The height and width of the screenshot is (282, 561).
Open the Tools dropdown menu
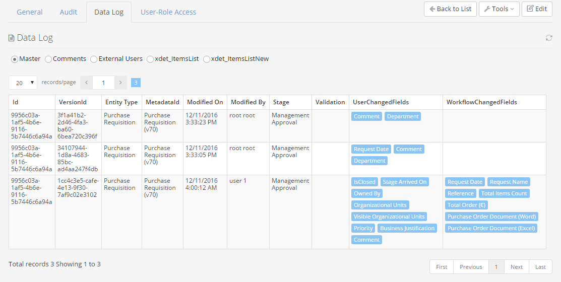[499, 9]
